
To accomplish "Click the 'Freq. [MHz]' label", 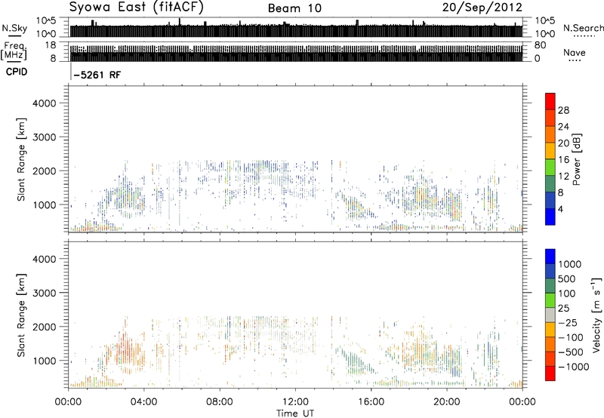I will click(14, 51).
